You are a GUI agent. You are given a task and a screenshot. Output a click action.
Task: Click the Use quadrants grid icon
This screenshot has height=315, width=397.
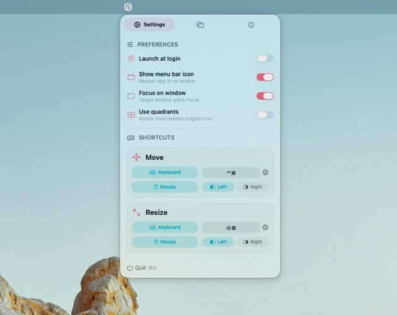click(x=131, y=114)
